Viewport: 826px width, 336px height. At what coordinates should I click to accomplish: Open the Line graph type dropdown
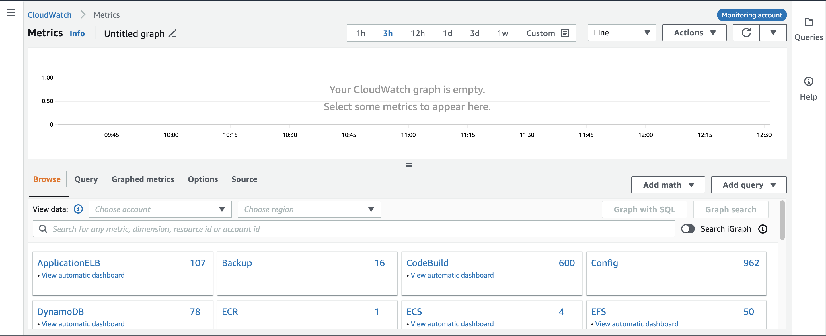(622, 33)
